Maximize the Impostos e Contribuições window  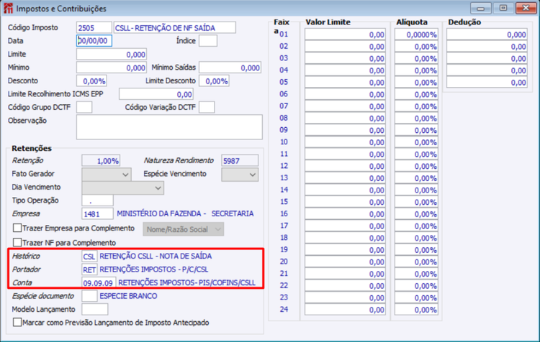coord(503,8)
